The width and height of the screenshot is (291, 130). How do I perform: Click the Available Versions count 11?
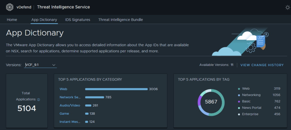point(232,65)
